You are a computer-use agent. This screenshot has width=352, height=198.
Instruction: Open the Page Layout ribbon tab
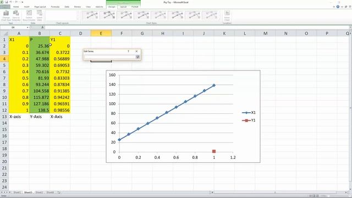coord(40,7)
